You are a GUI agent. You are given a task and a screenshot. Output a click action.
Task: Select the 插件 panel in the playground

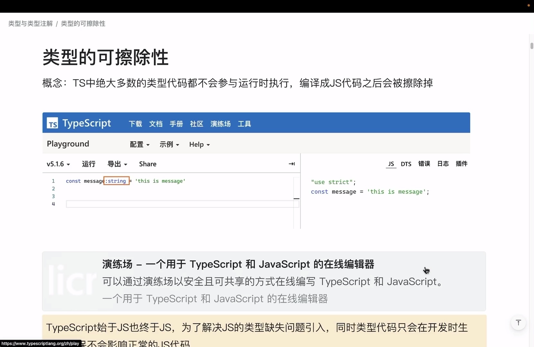click(462, 164)
